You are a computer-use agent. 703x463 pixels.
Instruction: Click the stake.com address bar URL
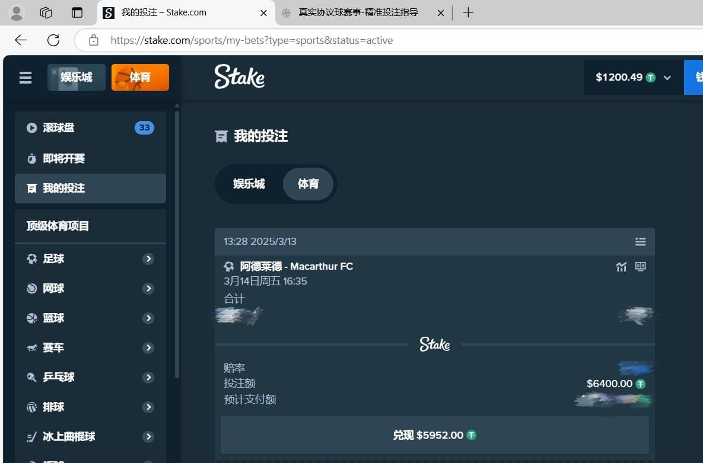252,40
